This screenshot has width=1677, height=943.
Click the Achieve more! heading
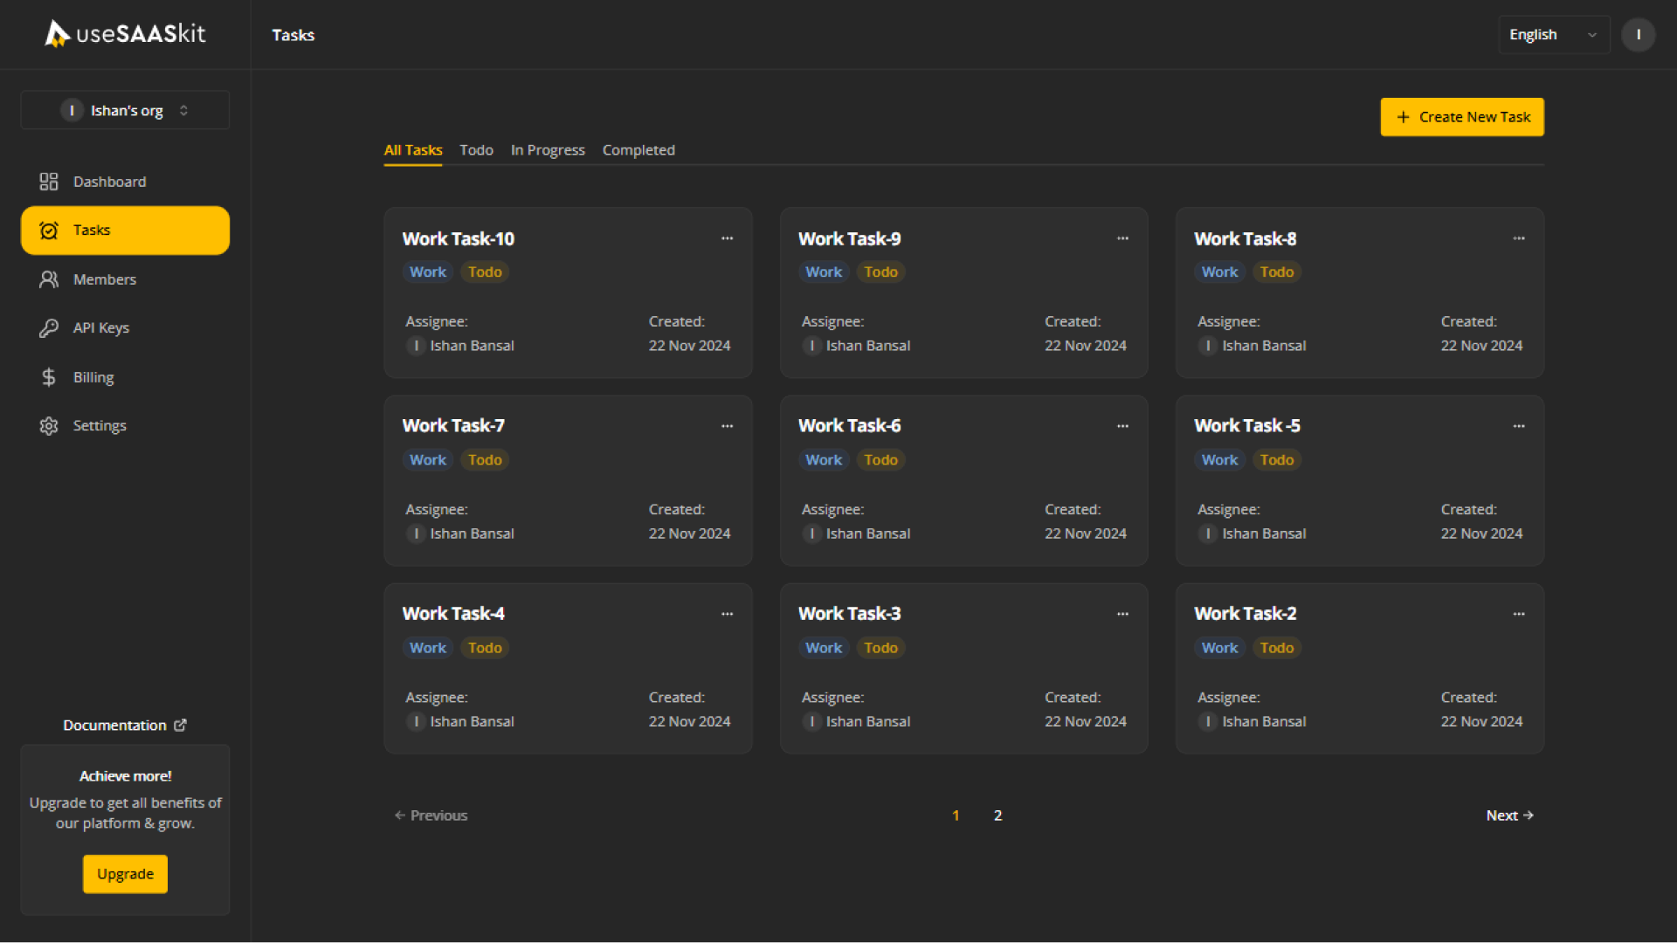(125, 776)
